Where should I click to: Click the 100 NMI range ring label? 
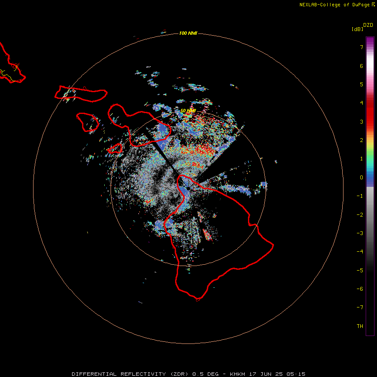(188, 33)
